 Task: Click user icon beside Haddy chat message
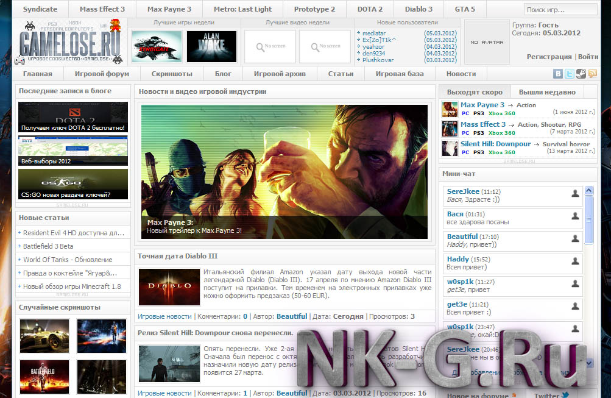(x=575, y=261)
